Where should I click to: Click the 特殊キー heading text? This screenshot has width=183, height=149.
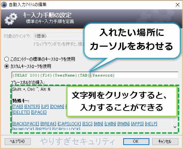click(21, 101)
